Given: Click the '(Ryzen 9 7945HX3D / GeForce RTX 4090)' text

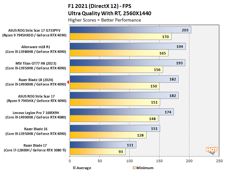Looking at the screenshot, I should (x=34, y=35).
